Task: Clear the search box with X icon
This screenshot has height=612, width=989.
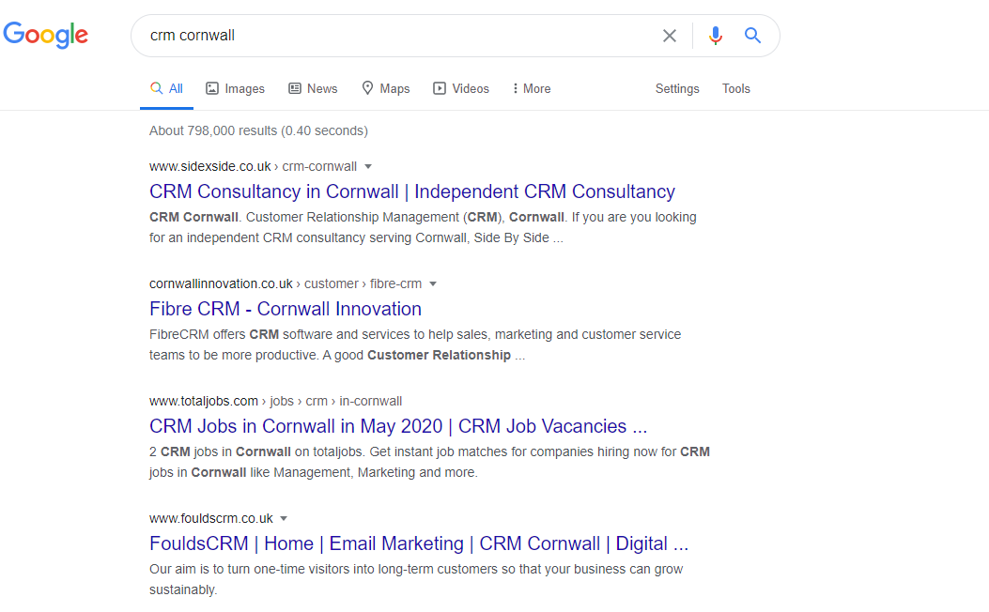Action: point(670,36)
